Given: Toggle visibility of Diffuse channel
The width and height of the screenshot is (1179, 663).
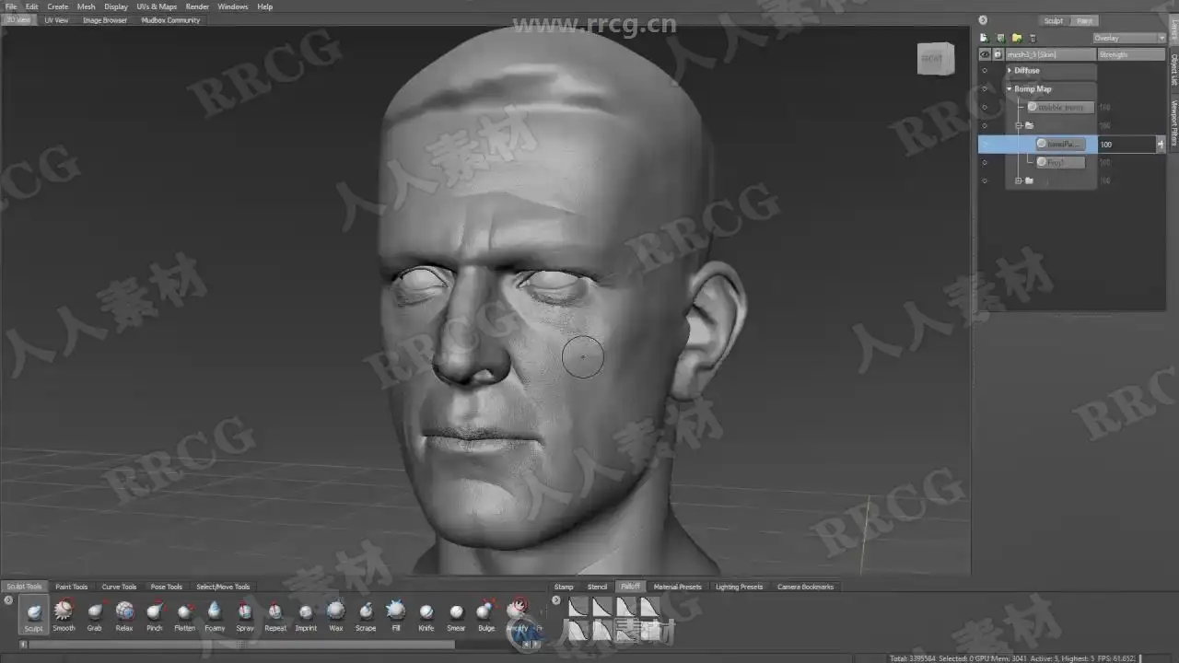Looking at the screenshot, I should pyautogui.click(x=984, y=71).
